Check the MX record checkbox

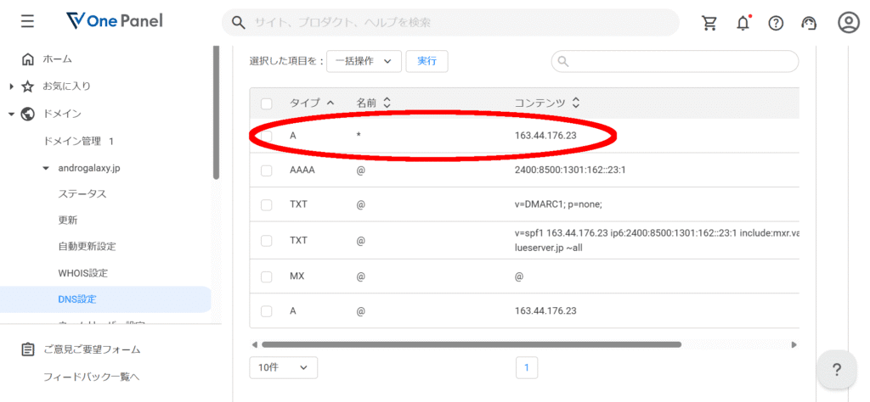click(x=266, y=276)
